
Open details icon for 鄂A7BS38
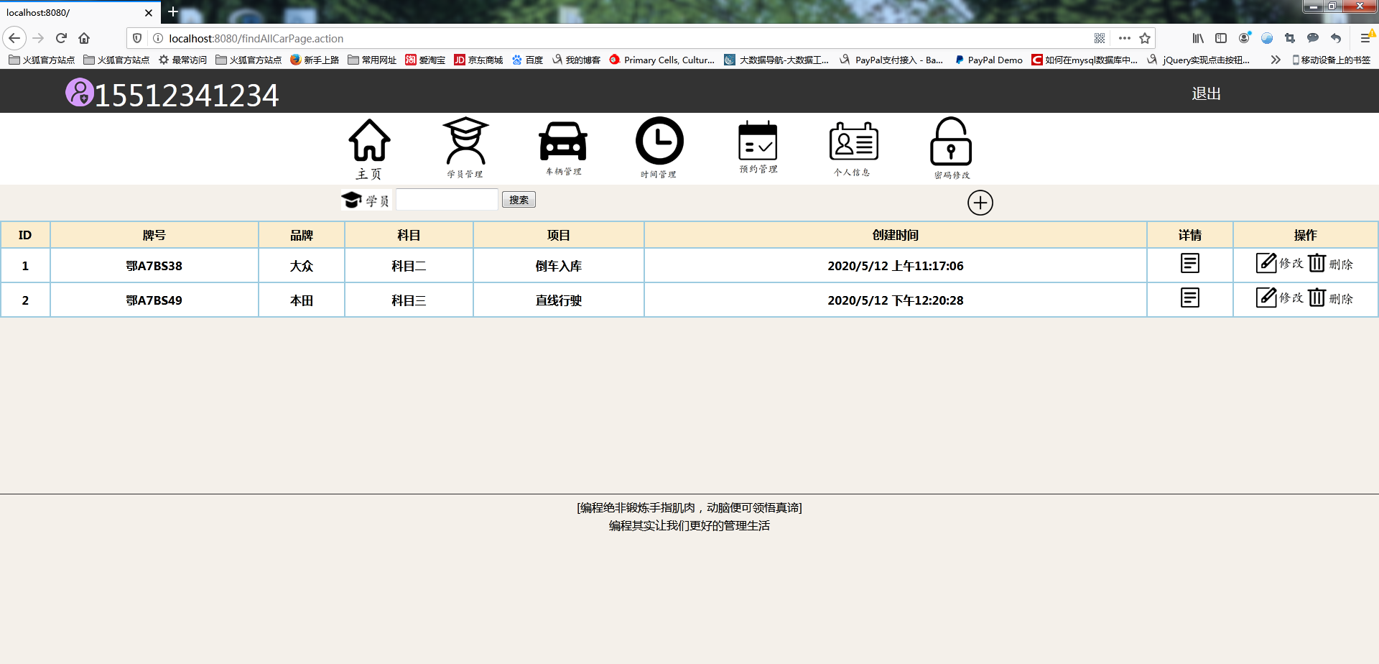[1190, 263]
